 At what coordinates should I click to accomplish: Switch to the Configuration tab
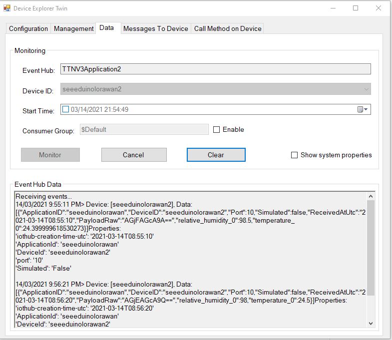tap(28, 28)
